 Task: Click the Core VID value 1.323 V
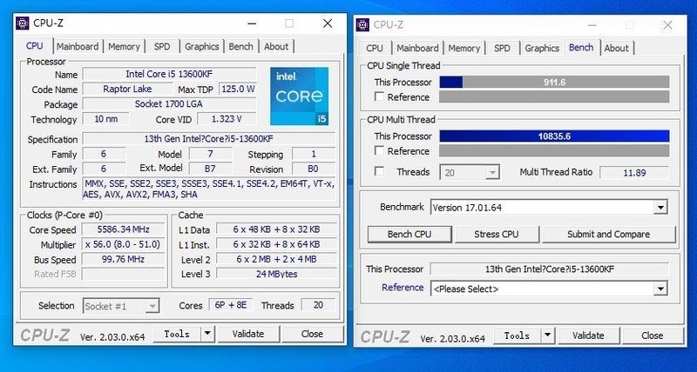pos(227,119)
